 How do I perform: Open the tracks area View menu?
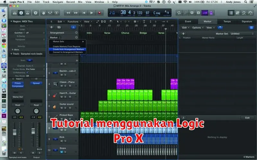88,21
